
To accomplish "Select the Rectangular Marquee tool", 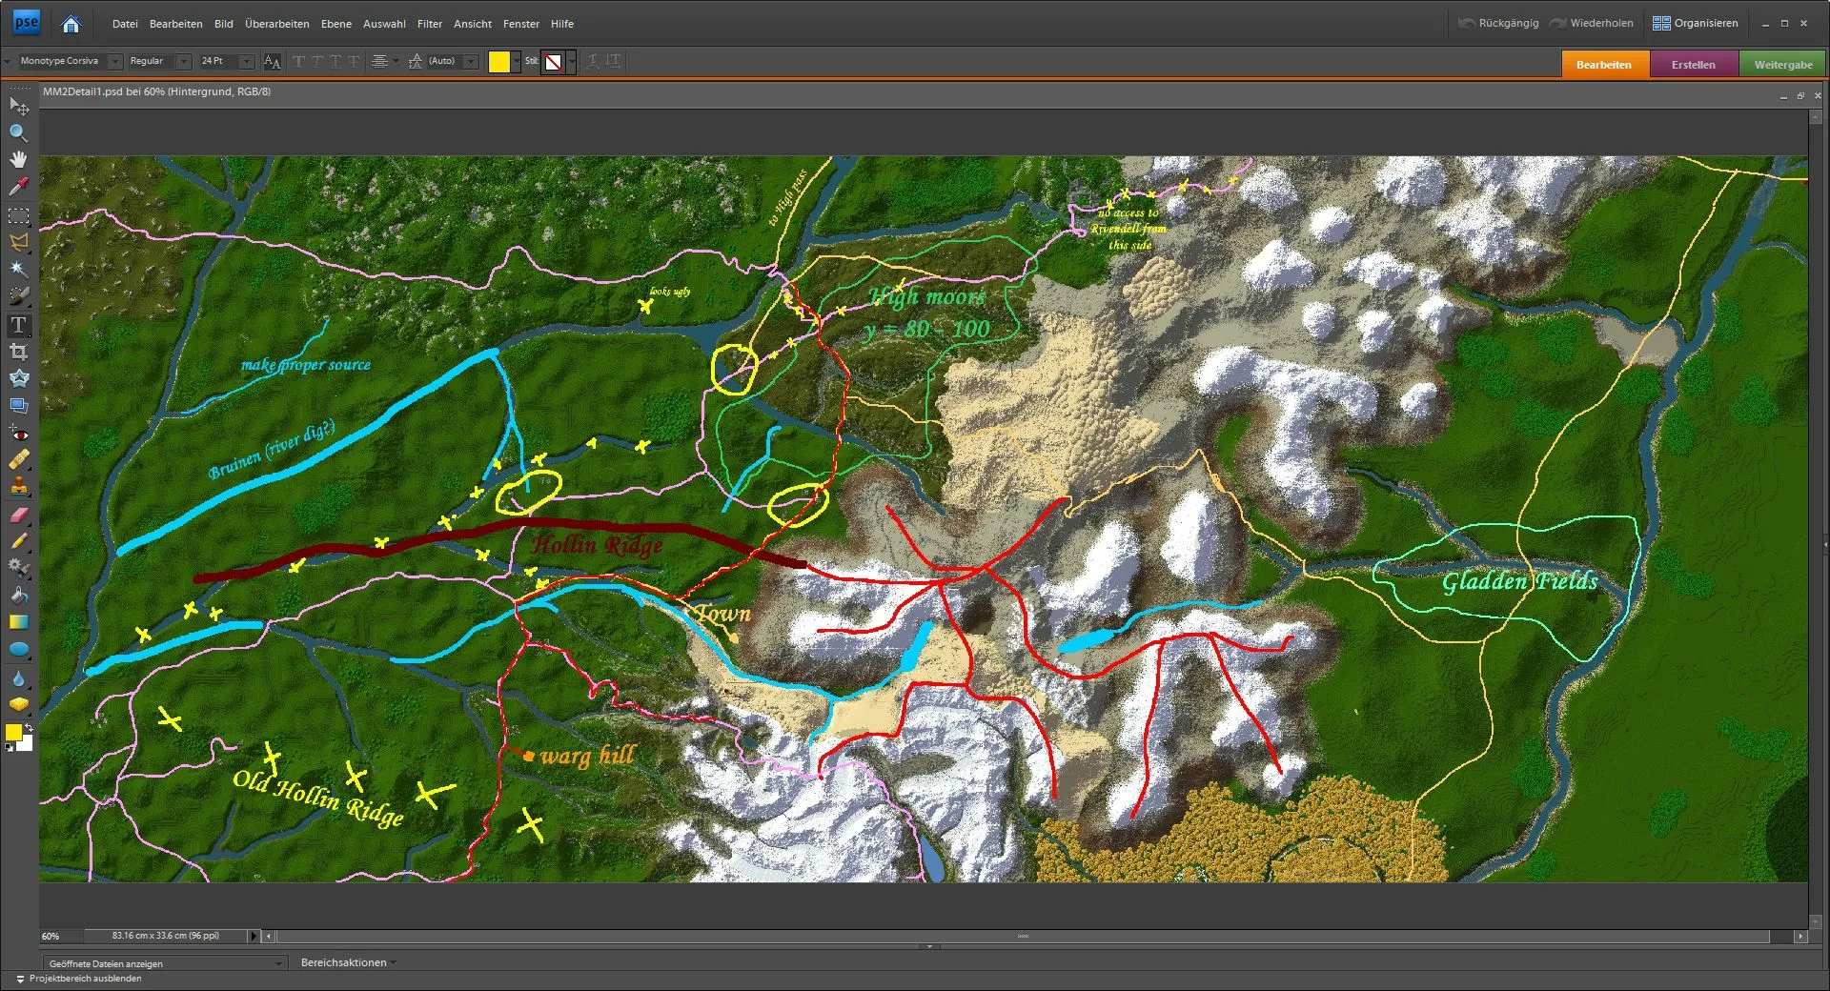I will 19,216.
